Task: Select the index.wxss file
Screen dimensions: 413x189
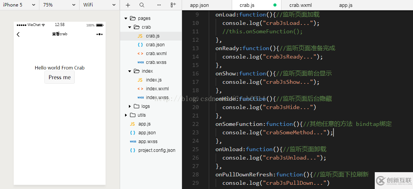Action: (x=157, y=98)
